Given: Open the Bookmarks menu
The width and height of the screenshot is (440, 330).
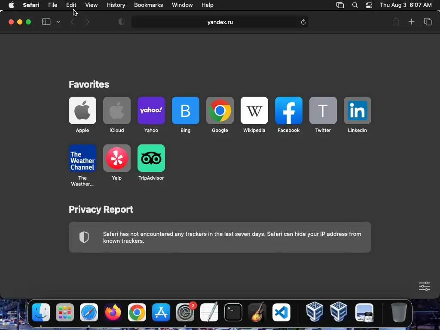Looking at the screenshot, I should click(x=148, y=5).
